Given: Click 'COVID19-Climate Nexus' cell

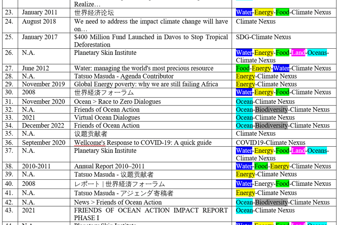Looking at the screenshot, I should click(x=271, y=142).
